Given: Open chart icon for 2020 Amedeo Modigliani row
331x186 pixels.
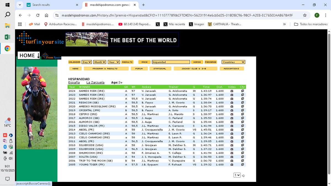Looking at the screenshot, I should (242, 106).
